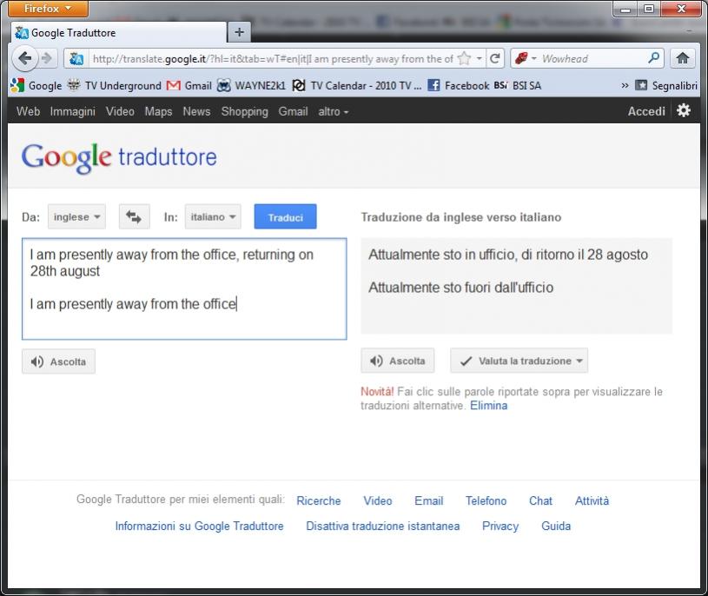Open the Valuta la traduzione dropdown
The height and width of the screenshot is (596, 708).
point(519,361)
